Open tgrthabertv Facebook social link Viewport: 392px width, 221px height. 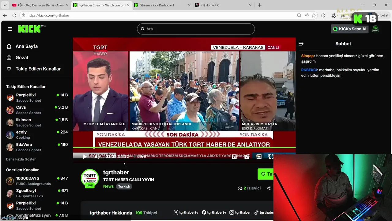click(x=214, y=212)
